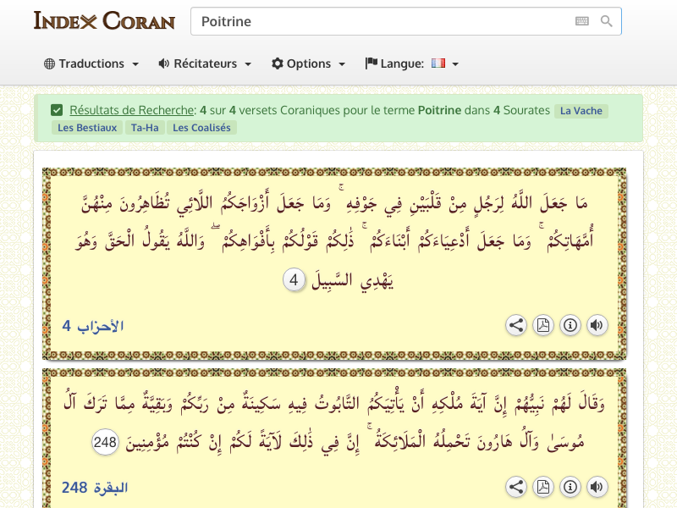Click the verse number 248 circle marker
The image size is (677, 508).
pyautogui.click(x=105, y=442)
